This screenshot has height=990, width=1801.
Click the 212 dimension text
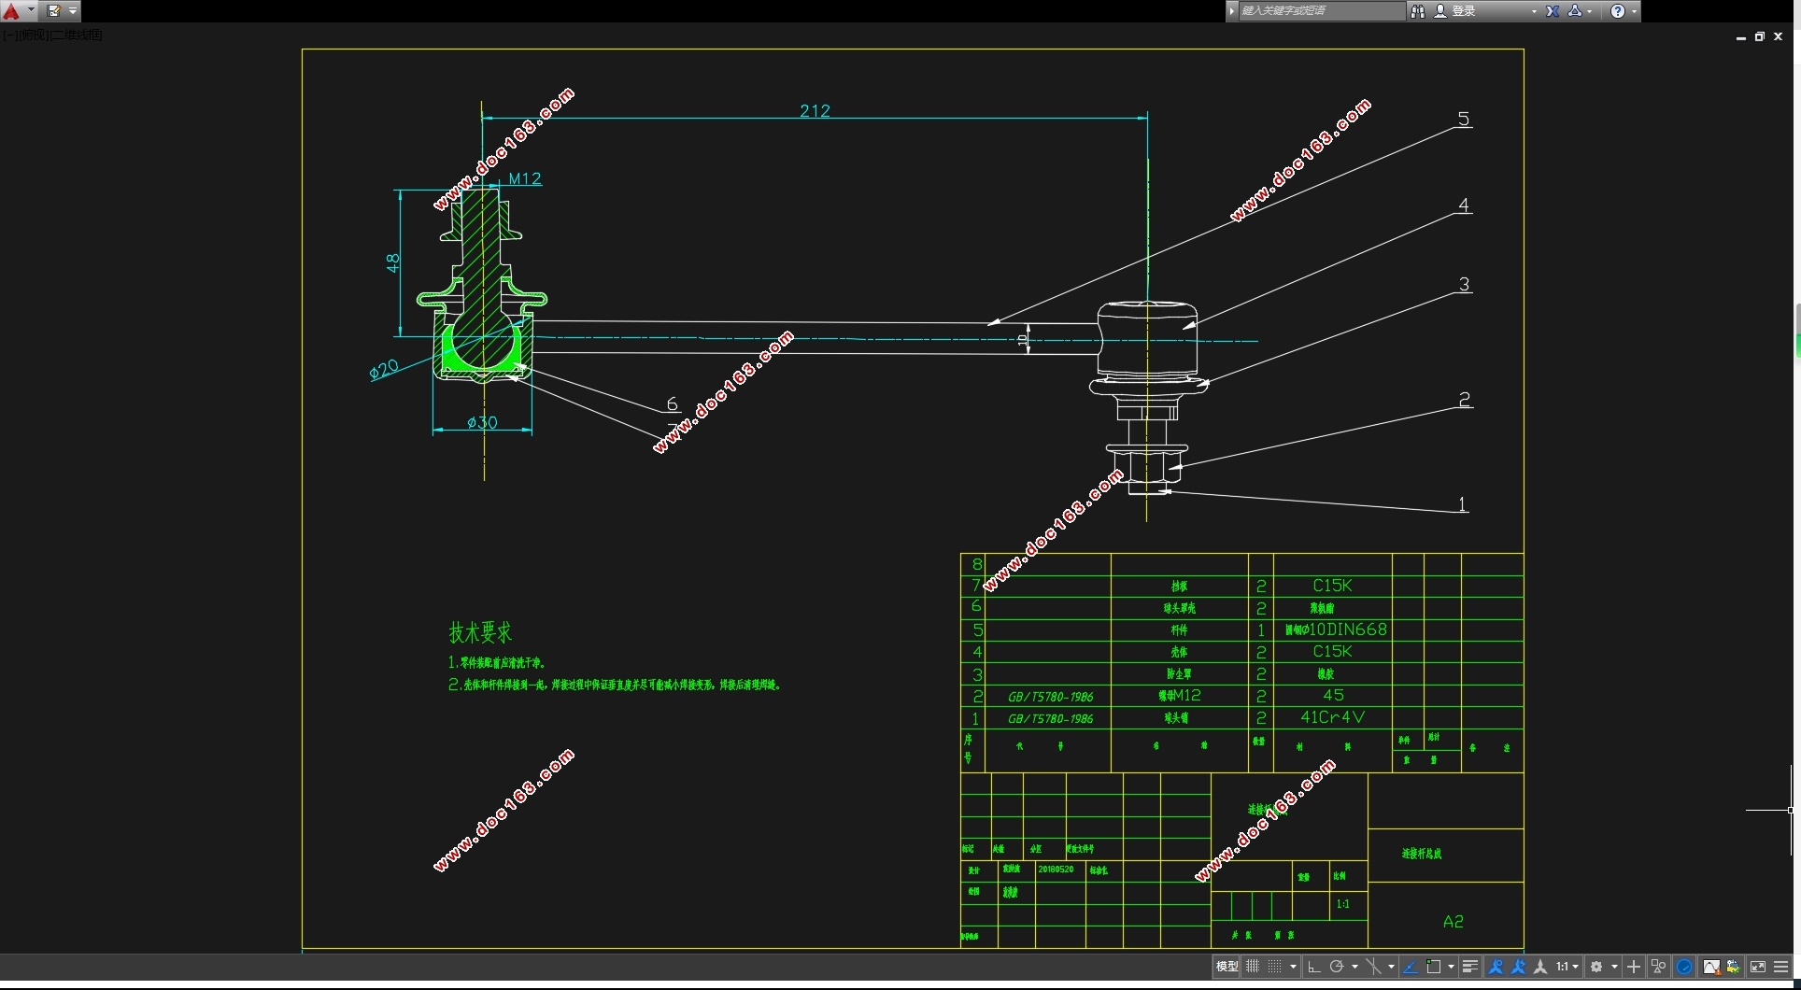(815, 110)
